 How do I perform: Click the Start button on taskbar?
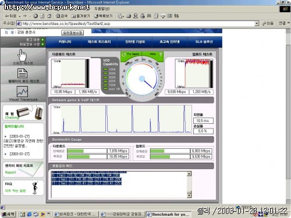[x=8, y=214]
